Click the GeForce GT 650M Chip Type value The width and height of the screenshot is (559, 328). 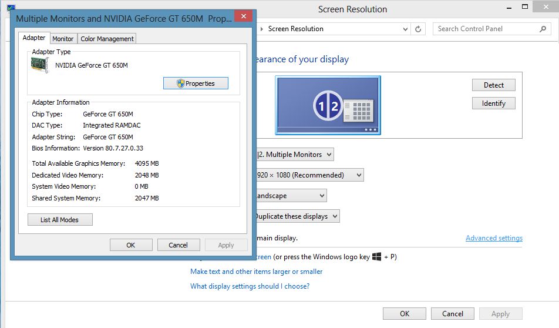(x=108, y=114)
